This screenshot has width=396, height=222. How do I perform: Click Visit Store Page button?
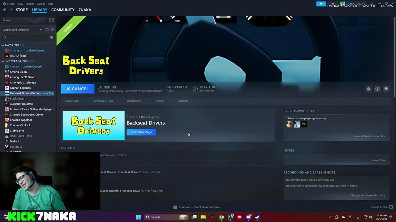point(141,132)
